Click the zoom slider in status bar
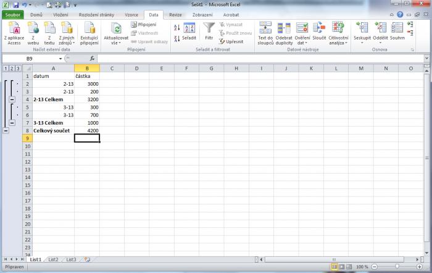 point(397,267)
